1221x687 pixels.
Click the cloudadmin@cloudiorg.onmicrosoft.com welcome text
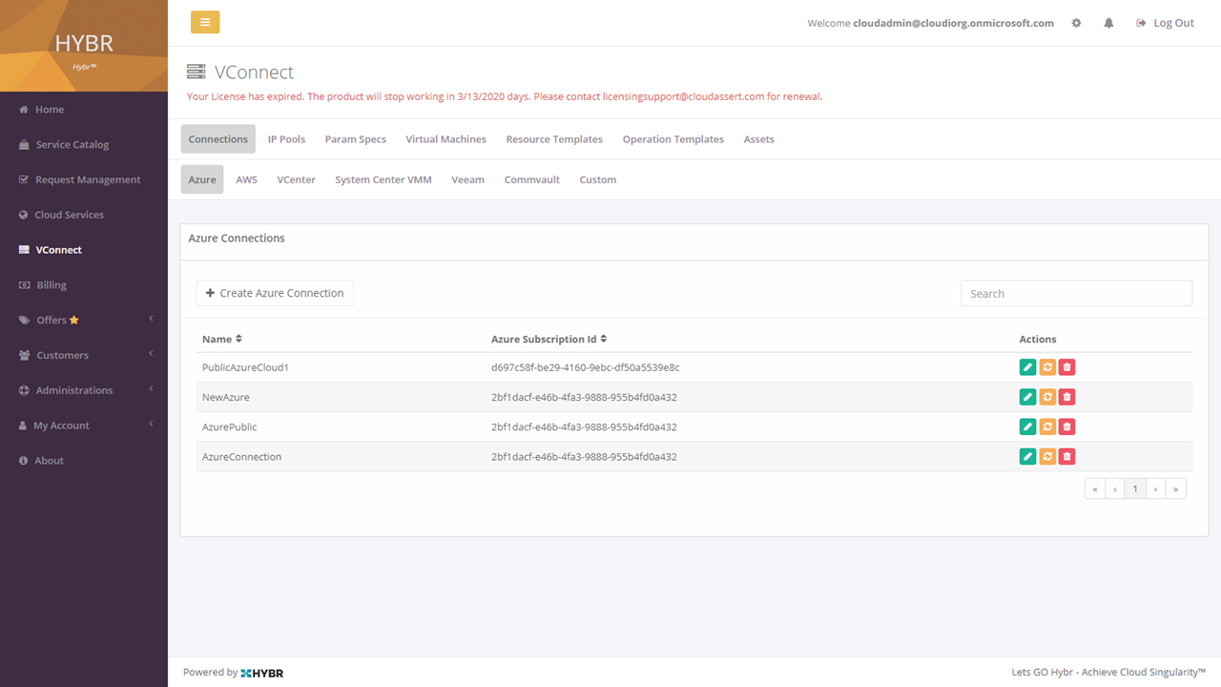953,23
